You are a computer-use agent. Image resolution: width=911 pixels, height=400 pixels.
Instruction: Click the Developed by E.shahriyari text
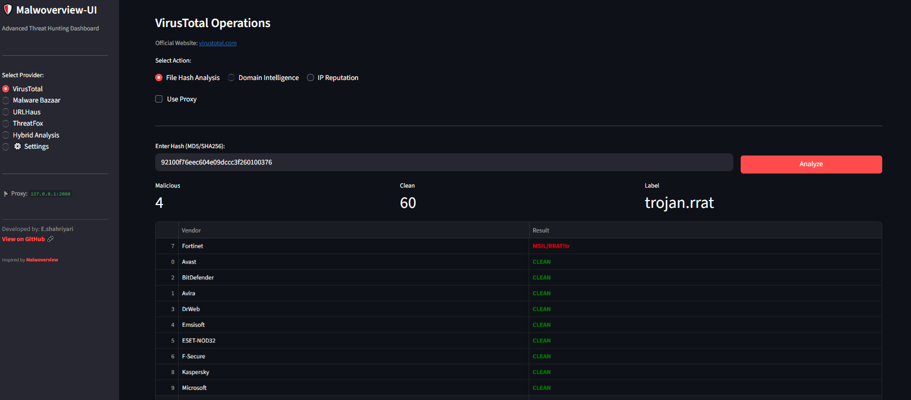pos(38,229)
